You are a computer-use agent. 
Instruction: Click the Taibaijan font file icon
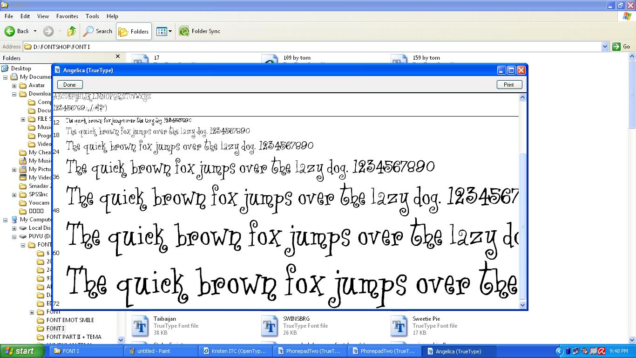coord(140,326)
